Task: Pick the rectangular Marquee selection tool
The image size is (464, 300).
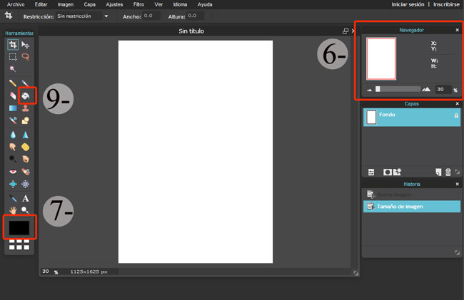Action: click(x=13, y=57)
